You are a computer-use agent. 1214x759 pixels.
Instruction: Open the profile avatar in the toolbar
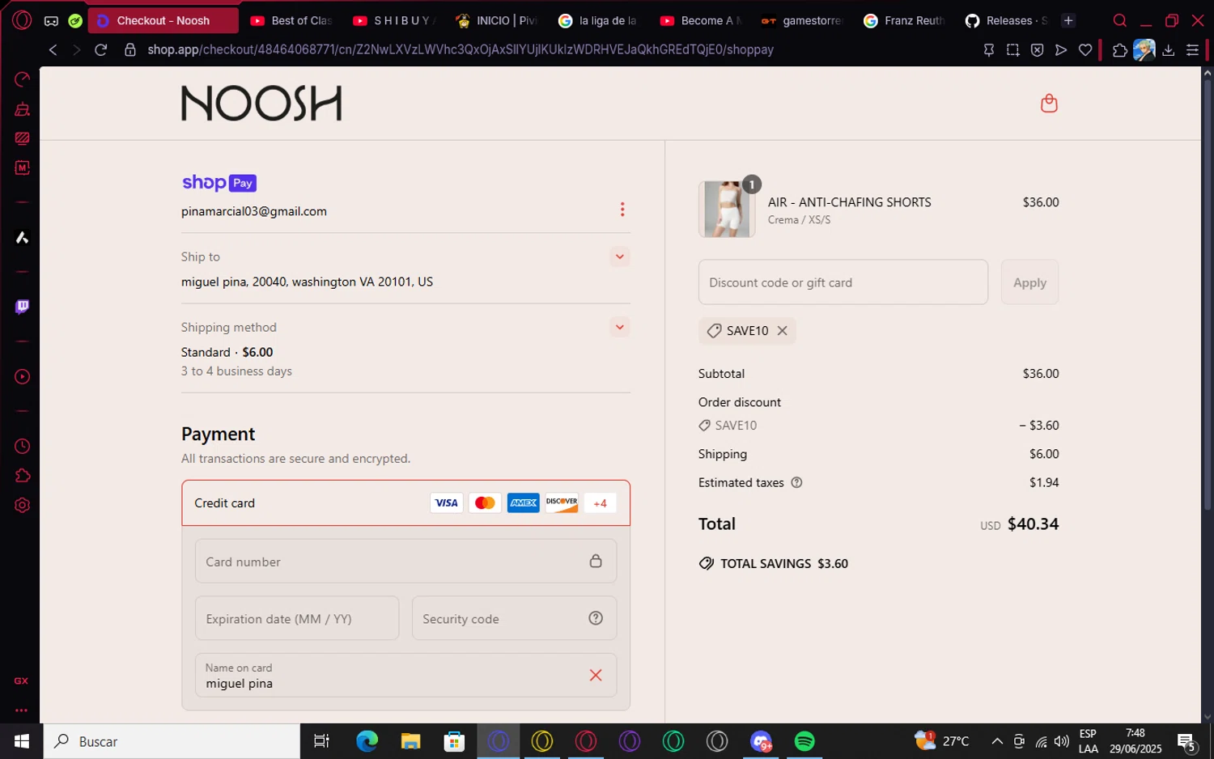click(x=1144, y=50)
